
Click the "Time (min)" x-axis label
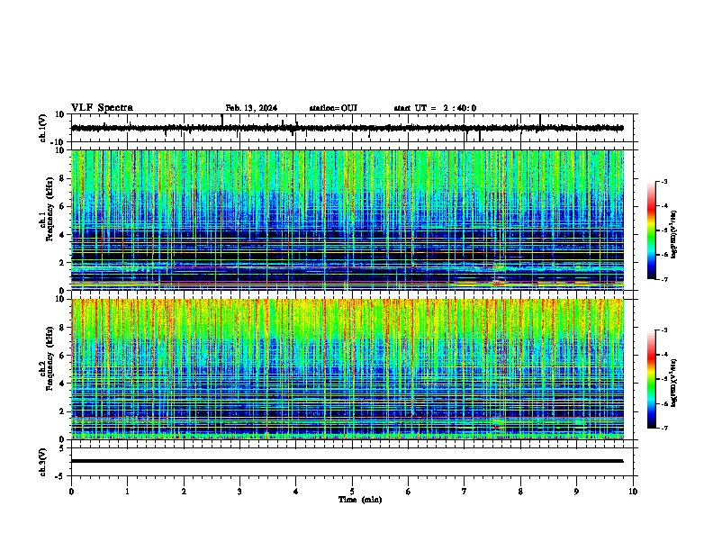click(360, 500)
